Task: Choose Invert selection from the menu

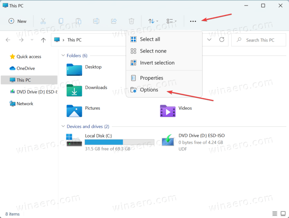Action: 164,63
